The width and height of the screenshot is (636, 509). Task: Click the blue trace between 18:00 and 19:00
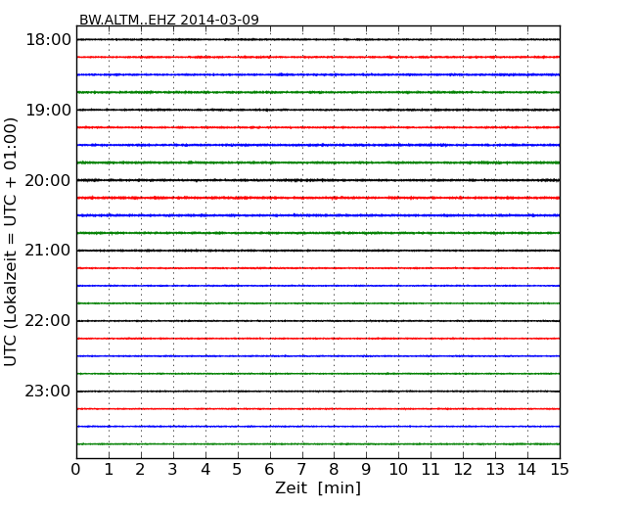(x=318, y=74)
